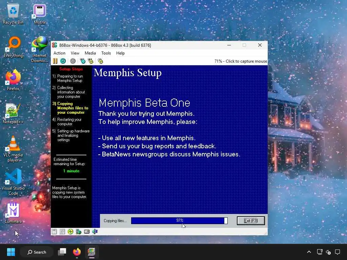This screenshot has width=347, height=260.
Task: Click first floppy drive status icon
Action: pyautogui.click(x=54, y=232)
